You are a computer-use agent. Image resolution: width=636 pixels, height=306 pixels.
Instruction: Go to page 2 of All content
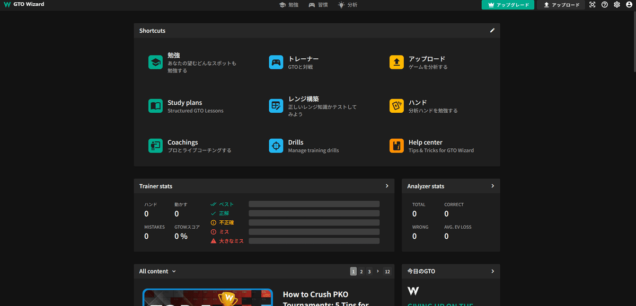(x=361, y=271)
